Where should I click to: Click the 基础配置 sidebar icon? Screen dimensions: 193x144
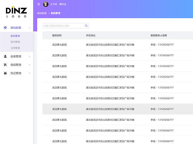[x=5, y=28]
